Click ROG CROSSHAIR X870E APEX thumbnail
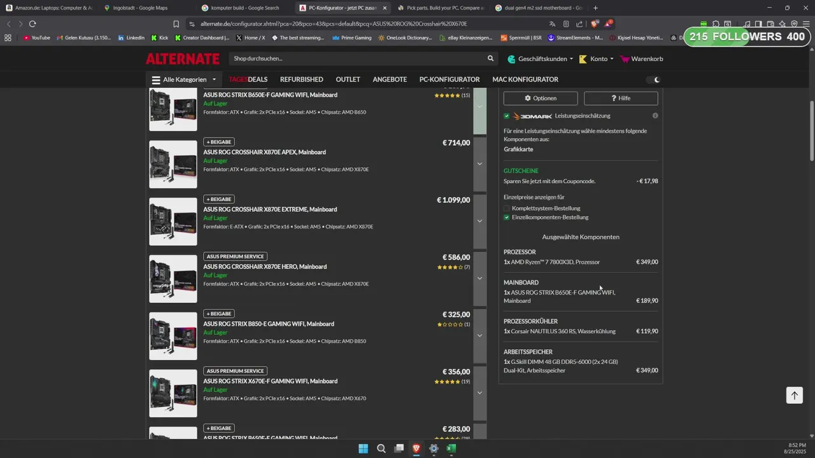Image resolution: width=815 pixels, height=458 pixels. click(x=173, y=164)
